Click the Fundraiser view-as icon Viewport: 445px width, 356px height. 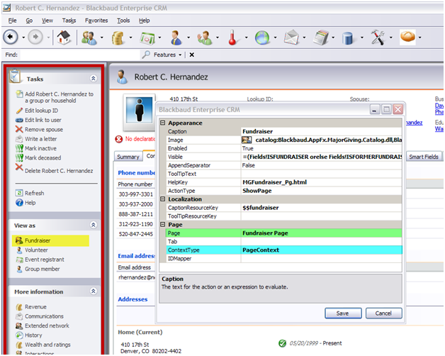pos(19,240)
